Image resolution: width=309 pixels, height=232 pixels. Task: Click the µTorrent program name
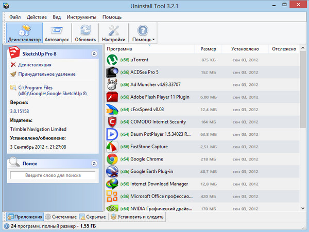pos(140,60)
